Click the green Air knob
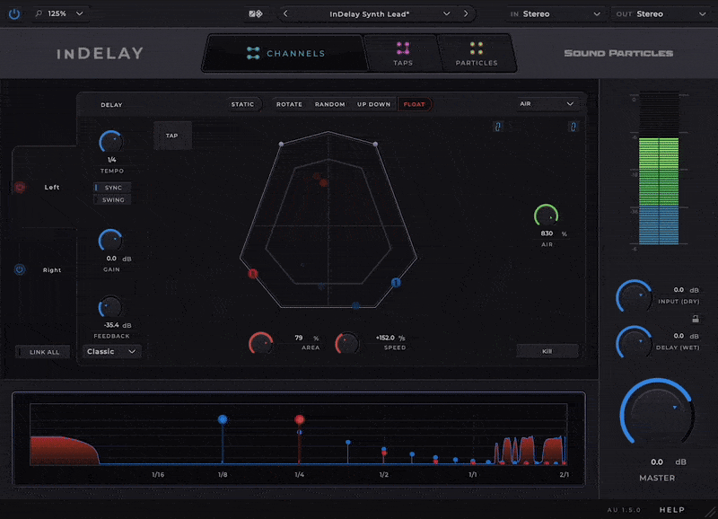The image size is (718, 519). (x=547, y=216)
